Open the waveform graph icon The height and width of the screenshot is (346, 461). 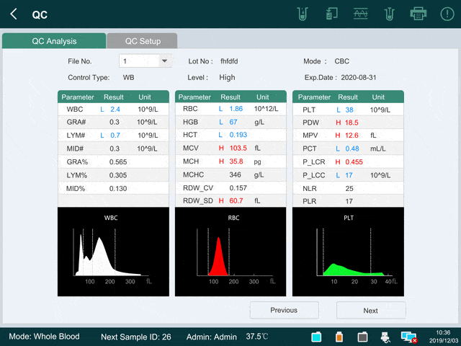coord(361,14)
